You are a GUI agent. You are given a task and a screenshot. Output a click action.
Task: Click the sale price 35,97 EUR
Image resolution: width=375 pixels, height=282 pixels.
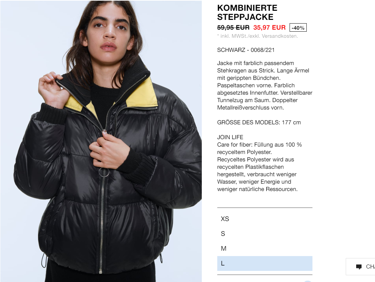tap(269, 28)
